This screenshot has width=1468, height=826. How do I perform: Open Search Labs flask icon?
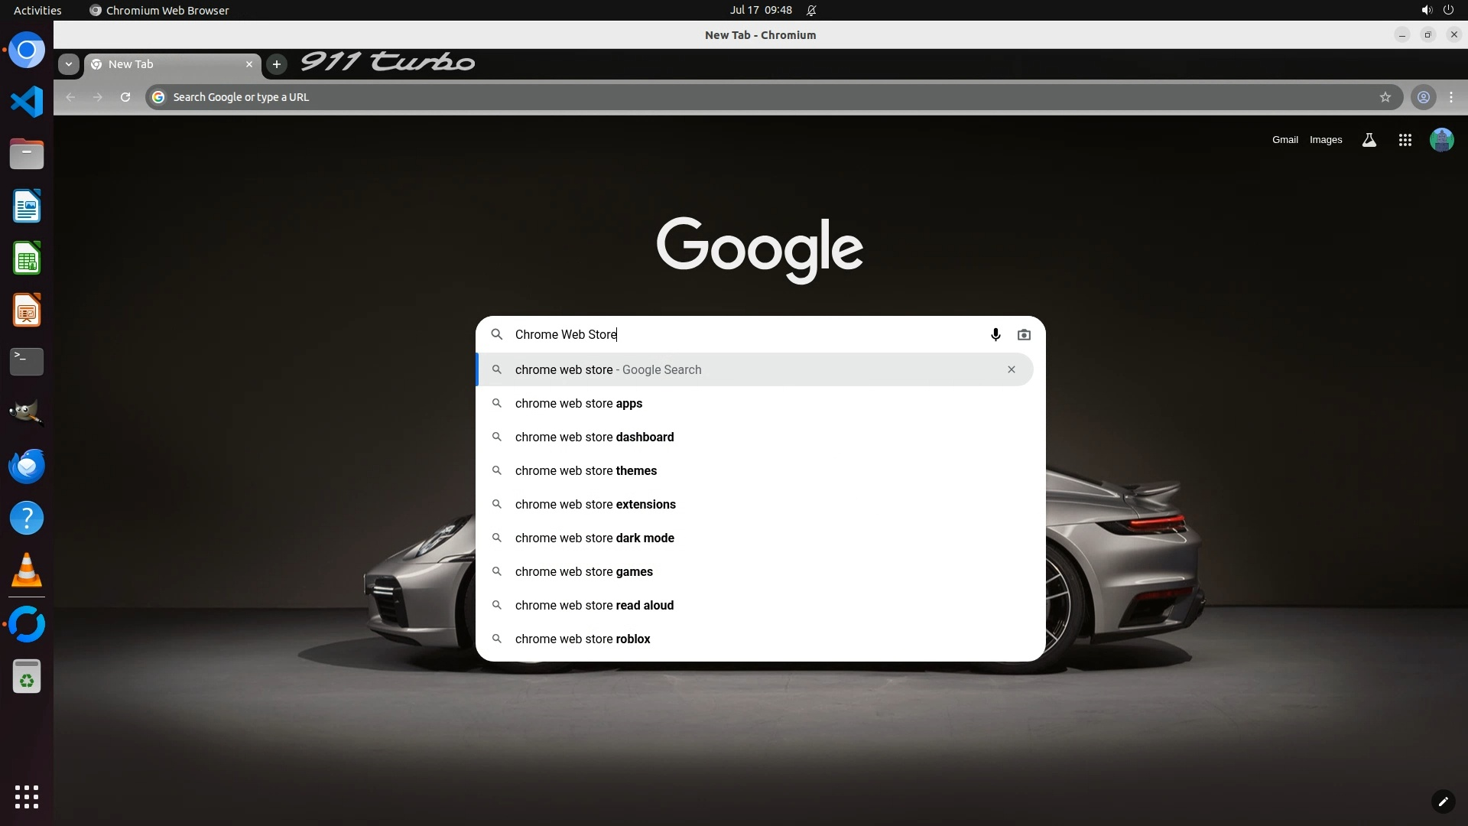click(x=1369, y=140)
